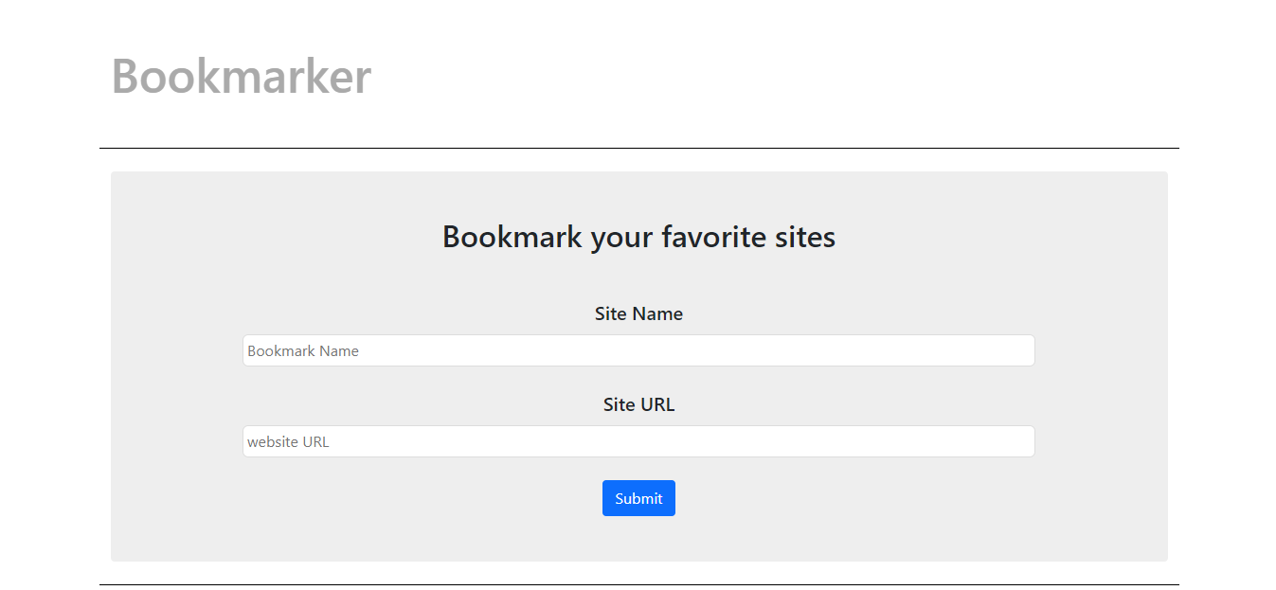Screen dimensions: 1276x590
Task: Click the Site URL label
Action: tap(638, 404)
